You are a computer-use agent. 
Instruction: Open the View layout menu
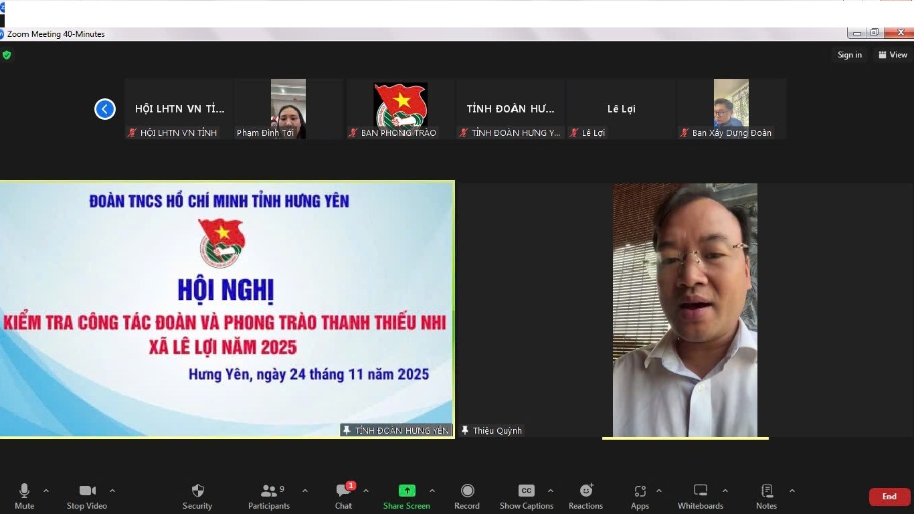(x=893, y=55)
